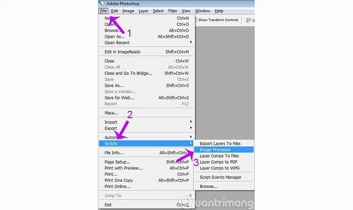This screenshot has width=353, height=210.
Task: Choose Print... with Ctrl+P shortcut
Action: pos(146,174)
